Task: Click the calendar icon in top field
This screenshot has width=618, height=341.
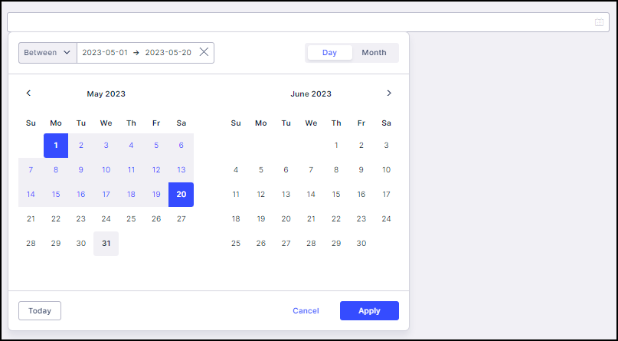Action: [599, 22]
